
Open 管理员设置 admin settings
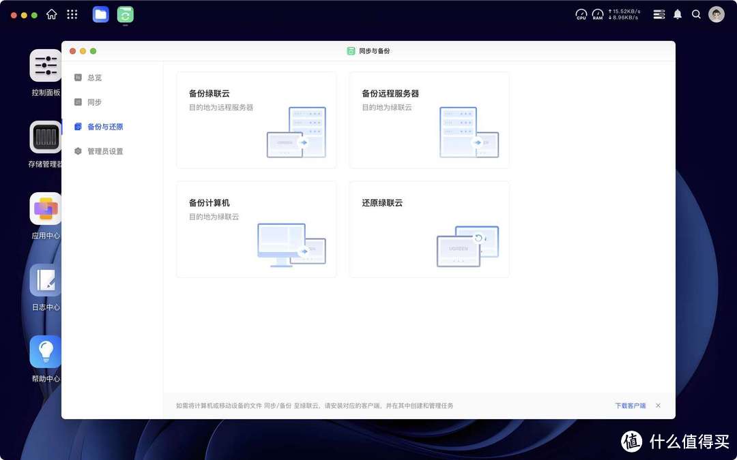tap(104, 151)
